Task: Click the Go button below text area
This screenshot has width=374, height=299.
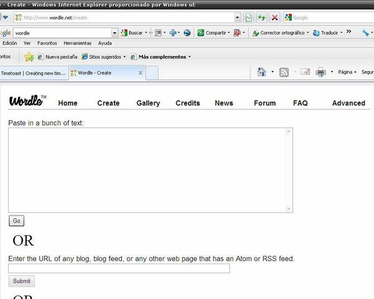Action: click(16, 221)
